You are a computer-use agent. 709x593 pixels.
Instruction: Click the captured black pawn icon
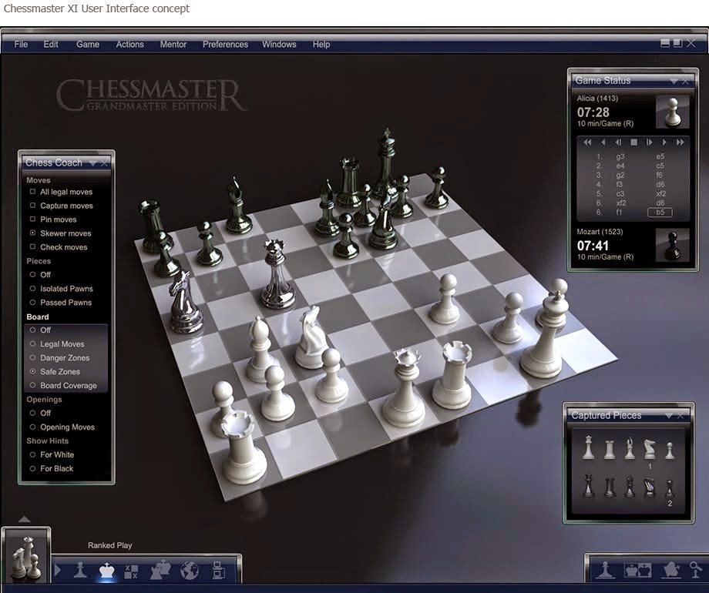tap(670, 488)
